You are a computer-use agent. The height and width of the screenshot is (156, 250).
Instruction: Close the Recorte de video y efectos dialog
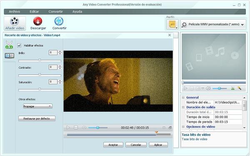tap(170, 35)
